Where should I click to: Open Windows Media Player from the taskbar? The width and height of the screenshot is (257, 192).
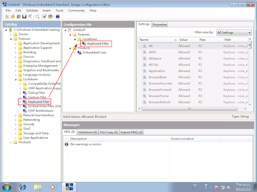tap(53, 187)
